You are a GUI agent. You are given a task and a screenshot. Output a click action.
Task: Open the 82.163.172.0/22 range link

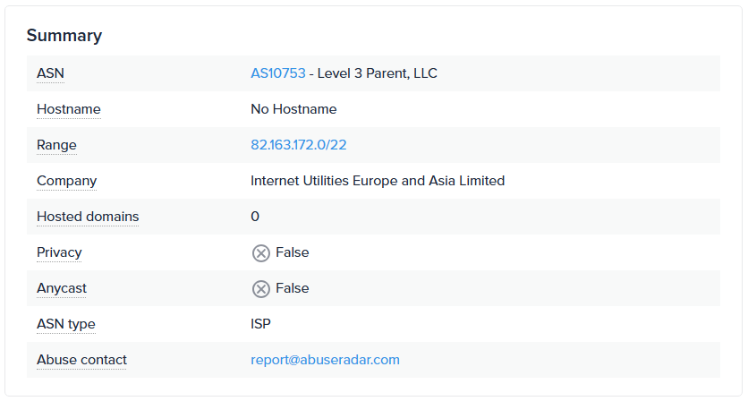[x=298, y=145]
